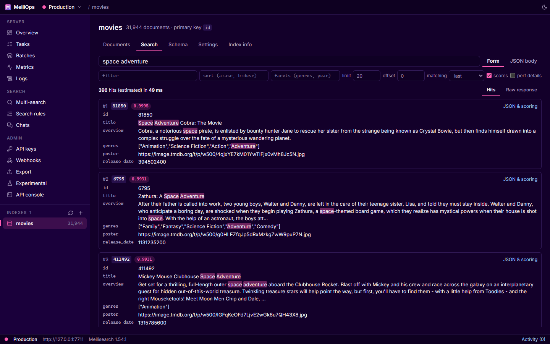Add a new index with plus icon

pyautogui.click(x=81, y=213)
